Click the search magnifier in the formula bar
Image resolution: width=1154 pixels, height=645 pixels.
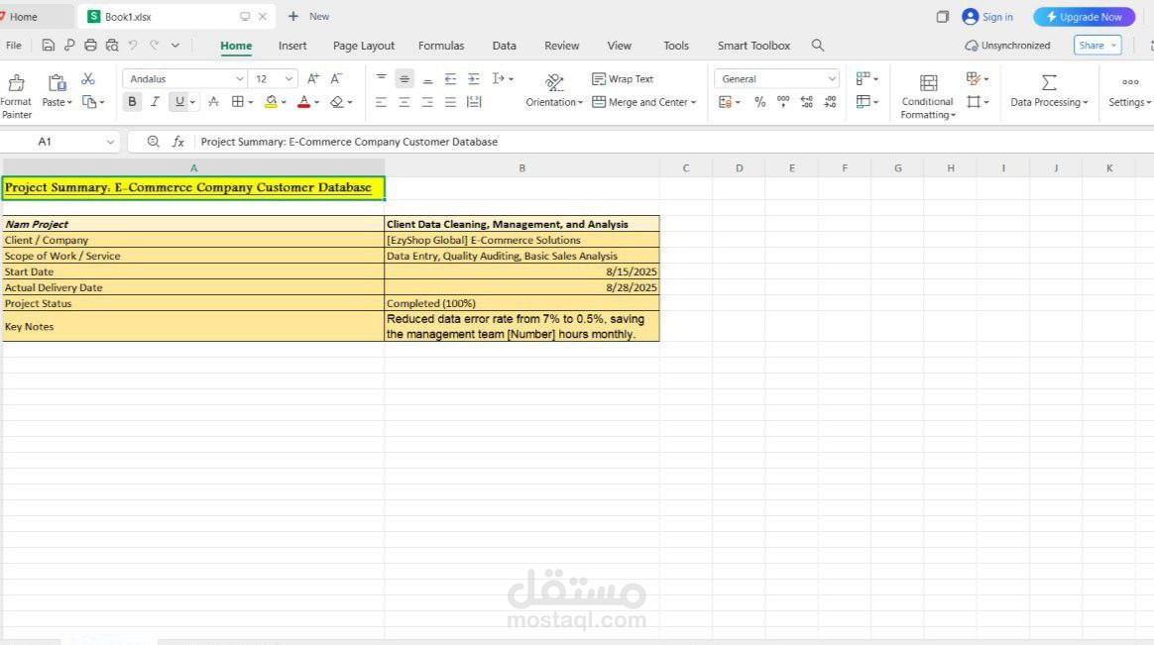tap(153, 141)
